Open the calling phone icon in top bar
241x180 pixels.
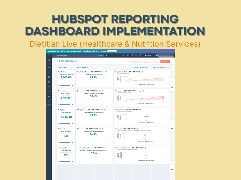124,55
